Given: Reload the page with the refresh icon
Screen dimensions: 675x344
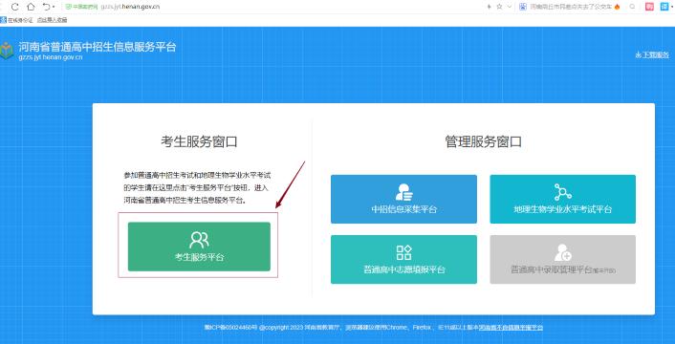Looking at the screenshot, I should pyautogui.click(x=14, y=7).
